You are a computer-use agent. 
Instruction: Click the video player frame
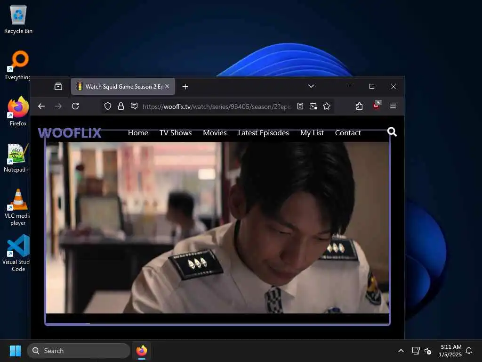pos(217,228)
